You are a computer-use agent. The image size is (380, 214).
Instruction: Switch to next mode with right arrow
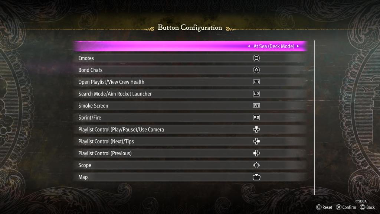(298, 46)
